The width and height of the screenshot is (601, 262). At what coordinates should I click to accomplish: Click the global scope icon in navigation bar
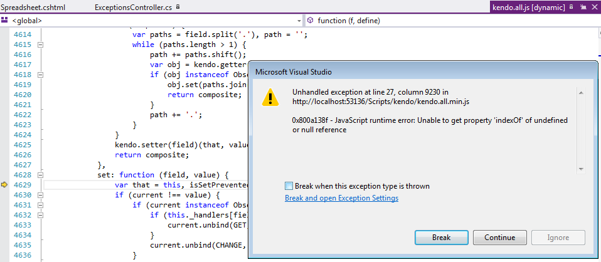(6, 20)
